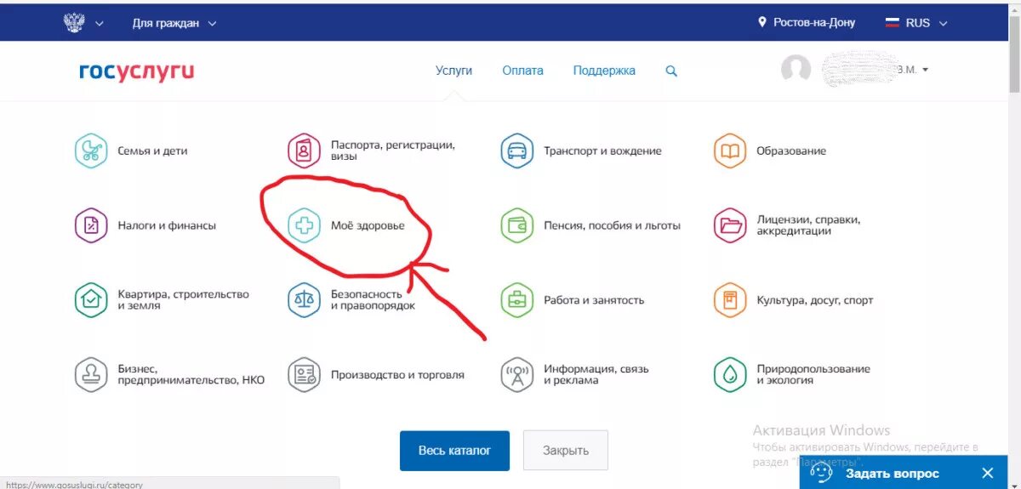Open the Образование book icon
The height and width of the screenshot is (489, 1021).
730,151
